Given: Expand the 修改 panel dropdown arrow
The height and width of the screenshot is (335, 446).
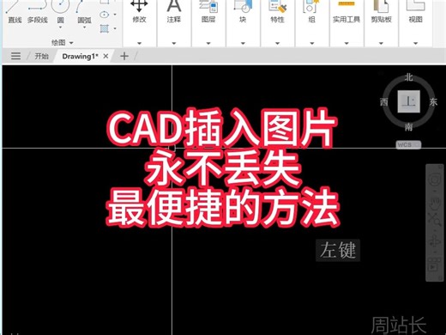Looking at the screenshot, I should pos(139,43).
